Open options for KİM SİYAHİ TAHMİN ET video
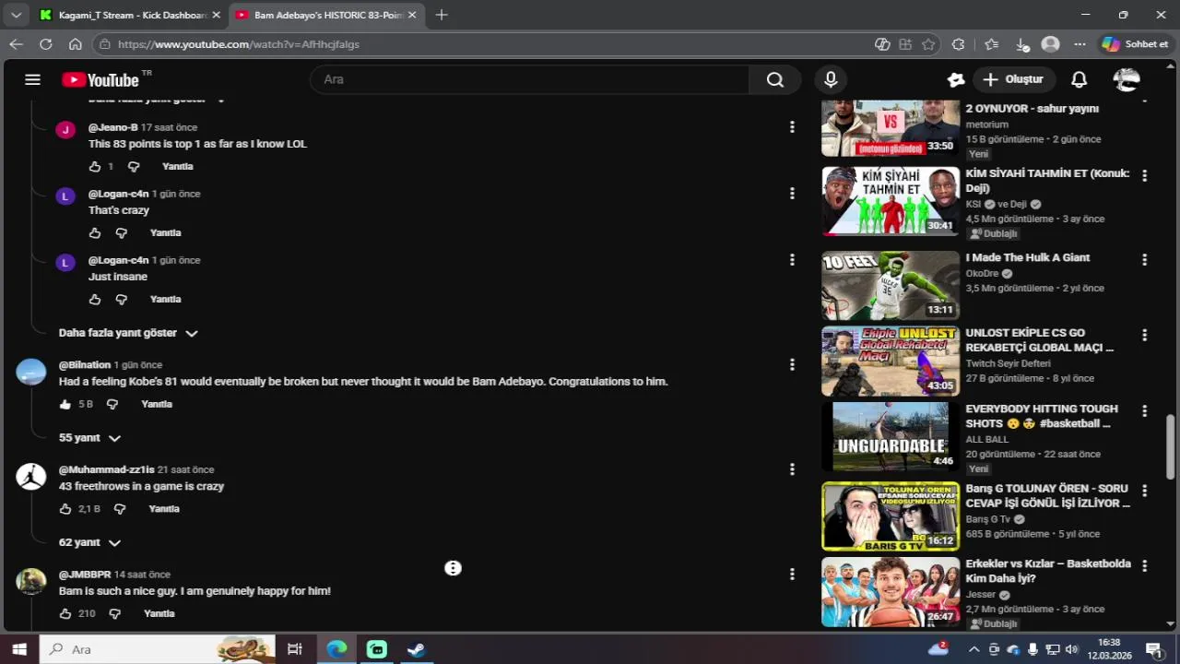This screenshot has height=664, width=1180. tap(1144, 175)
